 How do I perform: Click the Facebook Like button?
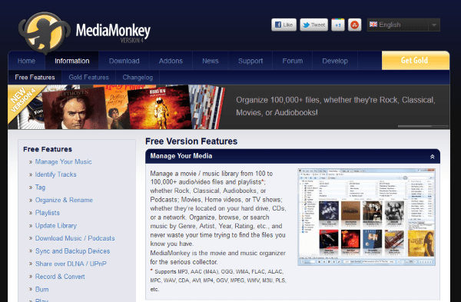click(284, 25)
